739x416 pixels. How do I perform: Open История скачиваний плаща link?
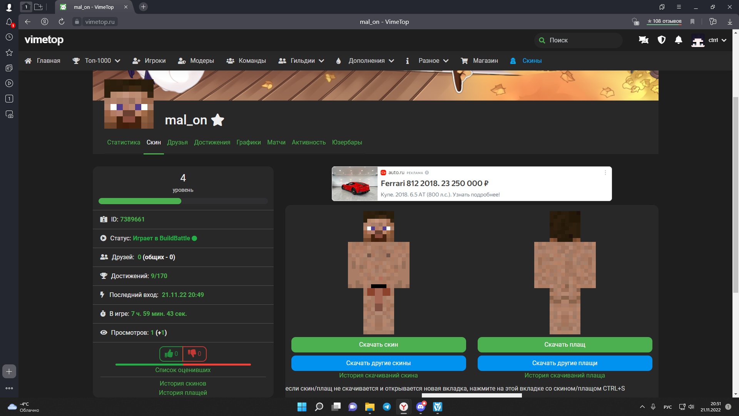564,376
